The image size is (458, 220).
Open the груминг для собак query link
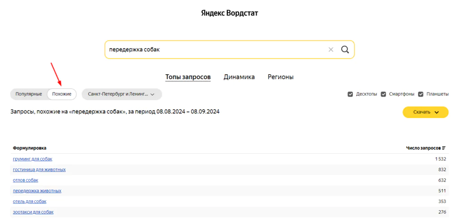tap(33, 159)
